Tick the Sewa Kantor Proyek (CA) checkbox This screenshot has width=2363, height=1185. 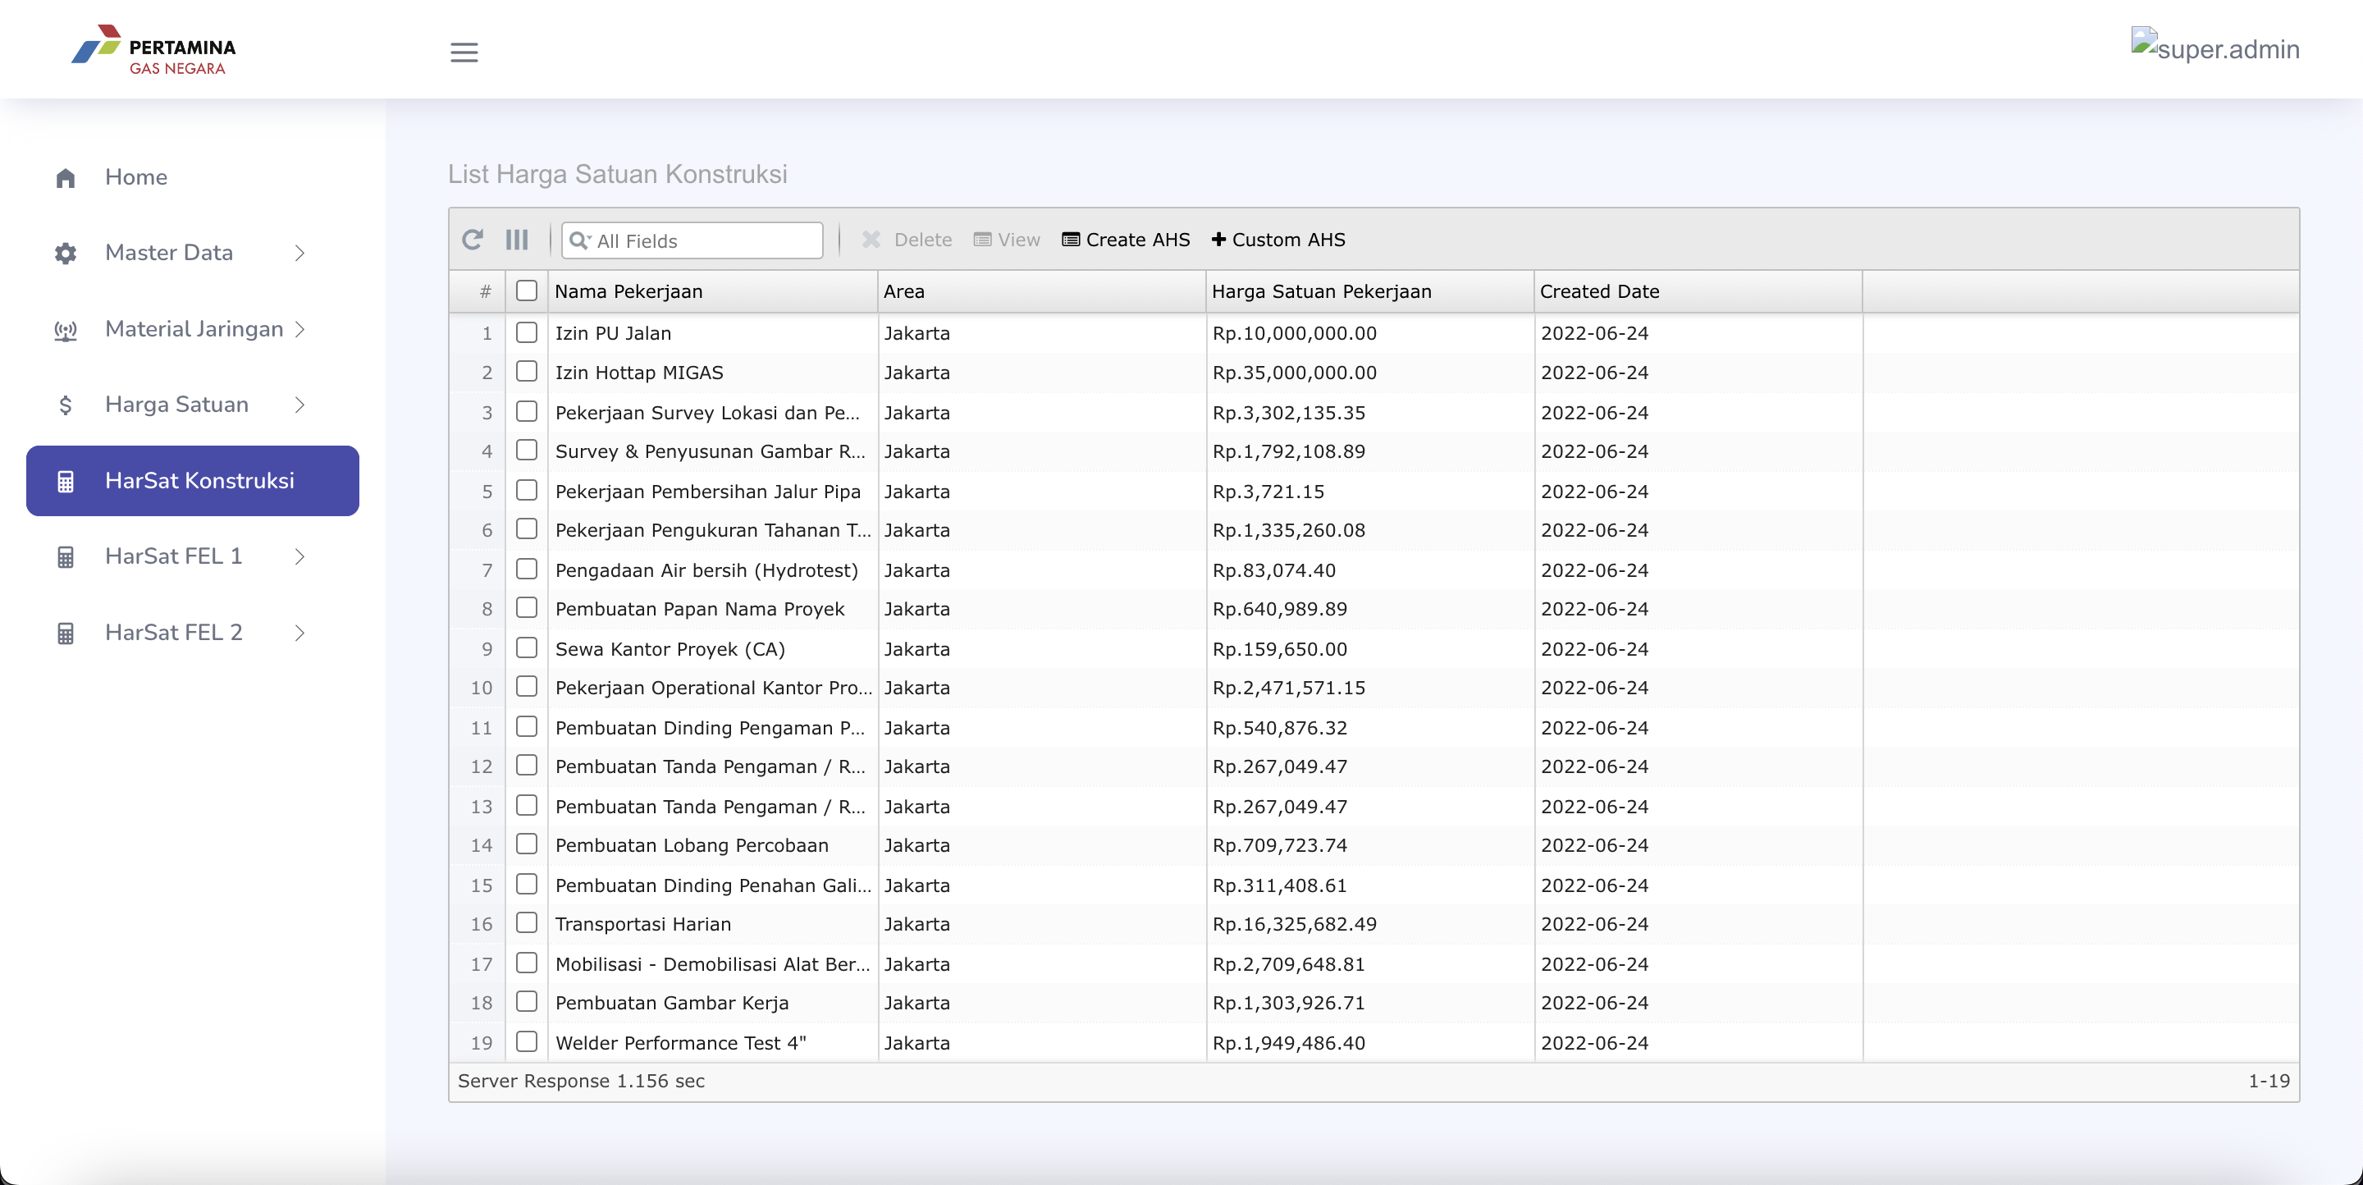pyautogui.click(x=527, y=648)
